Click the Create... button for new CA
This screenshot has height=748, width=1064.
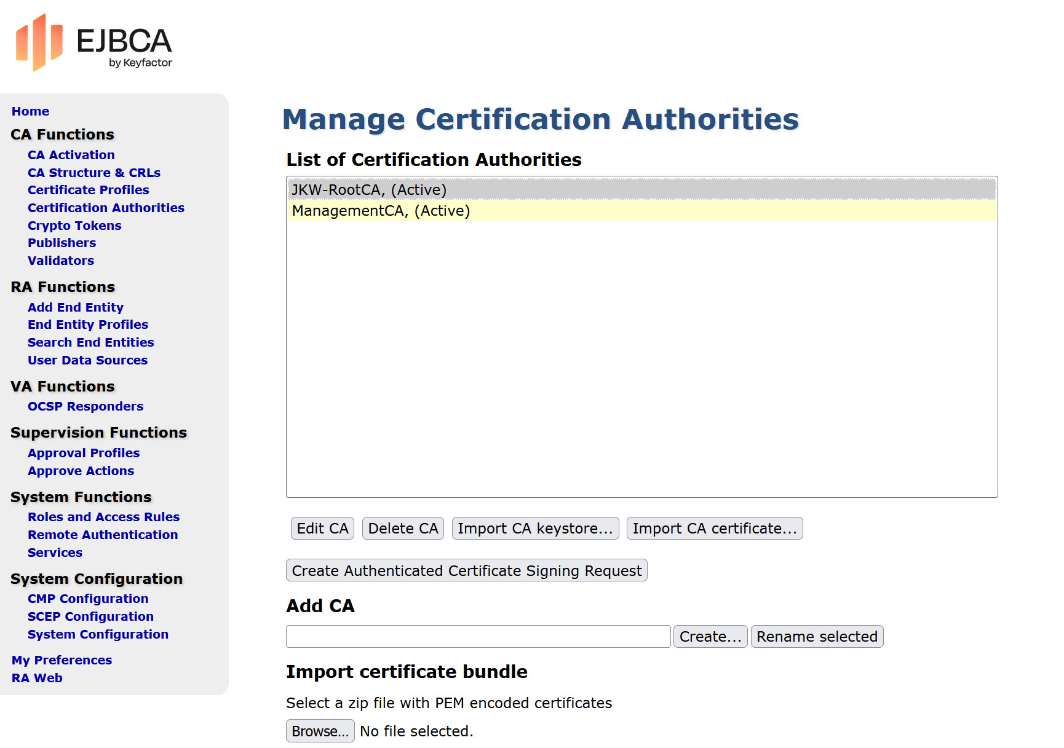tap(710, 637)
